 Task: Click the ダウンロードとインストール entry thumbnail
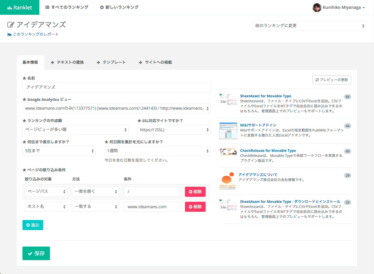pyautogui.click(x=228, y=205)
